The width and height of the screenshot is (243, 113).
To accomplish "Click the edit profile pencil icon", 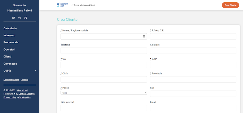I will (14, 18).
